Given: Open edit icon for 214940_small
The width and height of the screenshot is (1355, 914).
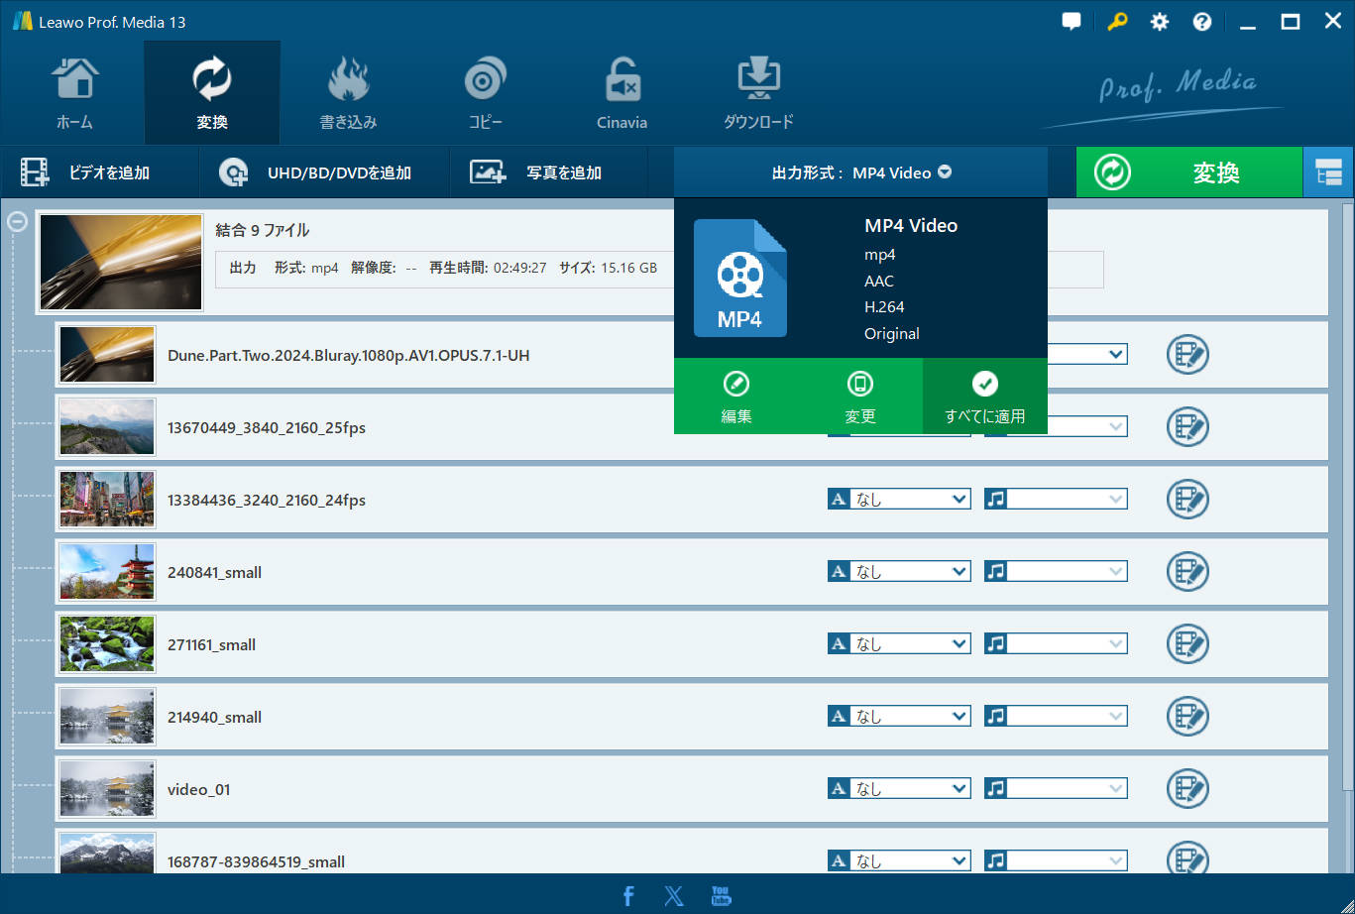Looking at the screenshot, I should tap(1187, 716).
